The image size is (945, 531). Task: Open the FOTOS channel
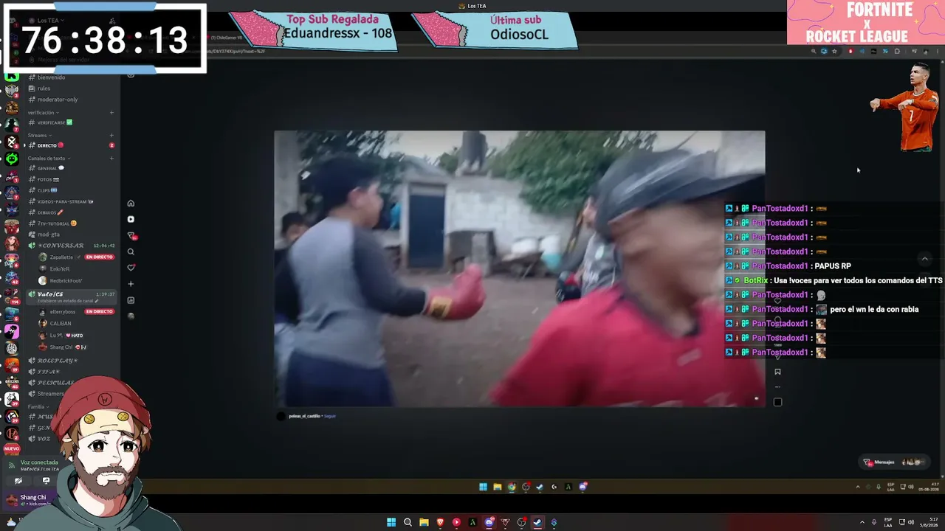click(71, 179)
